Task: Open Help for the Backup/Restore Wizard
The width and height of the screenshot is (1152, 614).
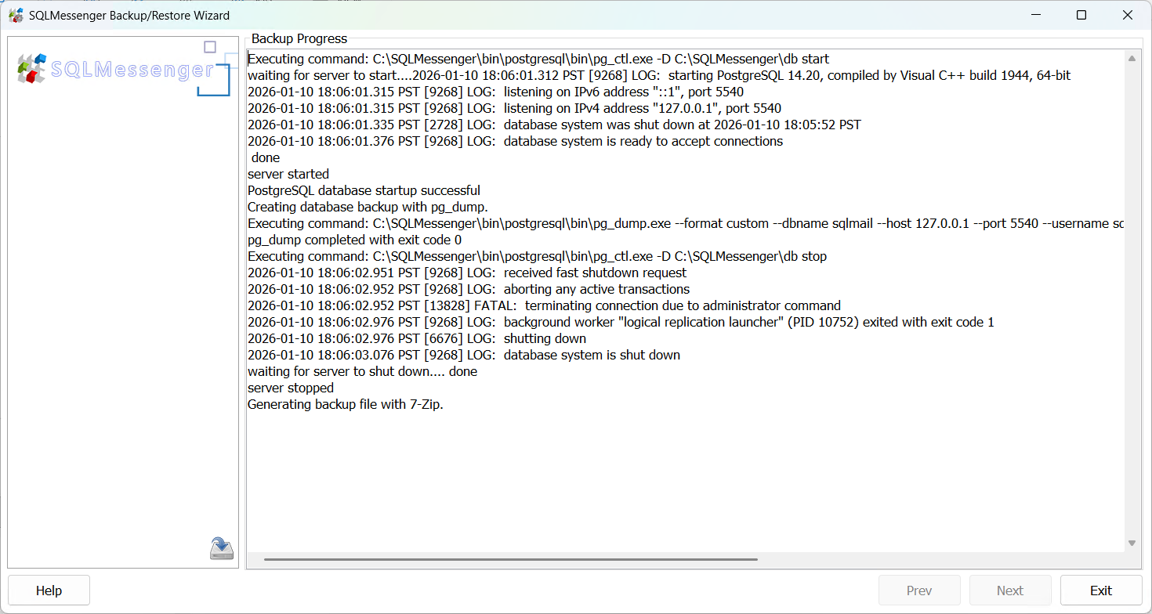Action: 49,590
